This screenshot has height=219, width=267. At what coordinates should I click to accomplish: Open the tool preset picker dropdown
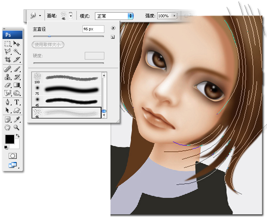click(x=40, y=16)
